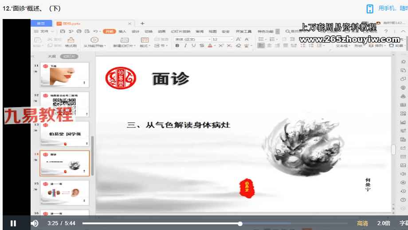408x230 pixels.
Task: Click the 首页 home tab
Action: tap(41, 23)
